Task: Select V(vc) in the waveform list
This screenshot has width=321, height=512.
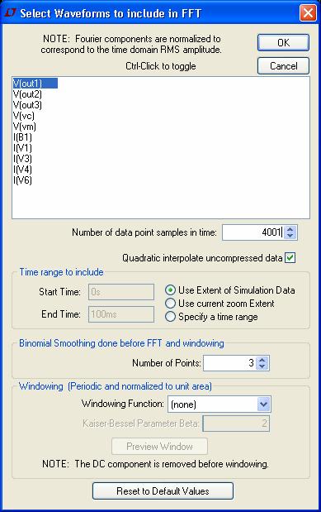Action: click(x=23, y=116)
